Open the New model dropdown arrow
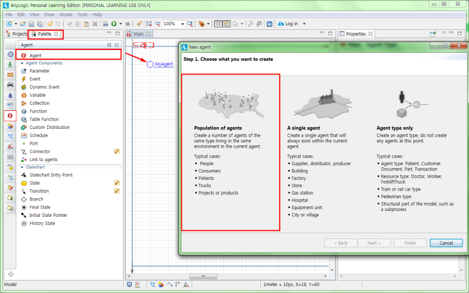This screenshot has width=469, height=293. tap(16, 23)
